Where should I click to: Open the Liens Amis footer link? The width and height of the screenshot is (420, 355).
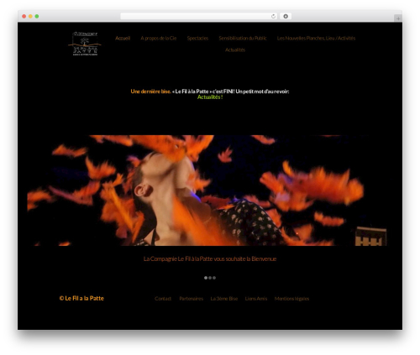(256, 299)
